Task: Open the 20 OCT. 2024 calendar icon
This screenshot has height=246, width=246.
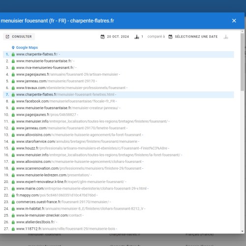Action: (103, 37)
